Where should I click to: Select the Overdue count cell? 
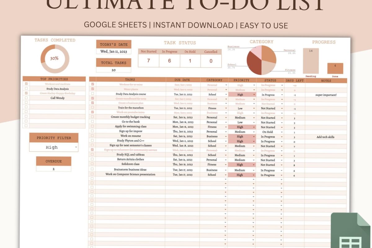pos(53,169)
